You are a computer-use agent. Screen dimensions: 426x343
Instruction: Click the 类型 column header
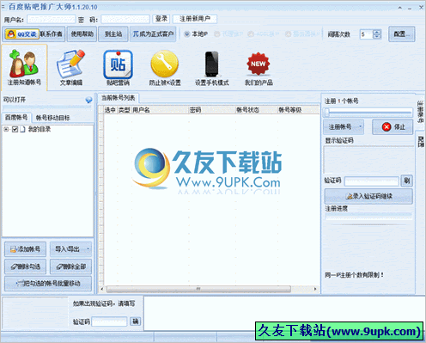pos(125,110)
